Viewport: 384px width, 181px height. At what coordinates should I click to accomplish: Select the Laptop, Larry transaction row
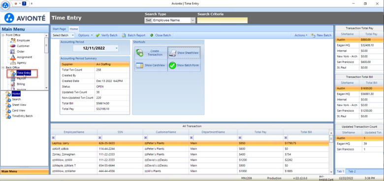(190, 143)
